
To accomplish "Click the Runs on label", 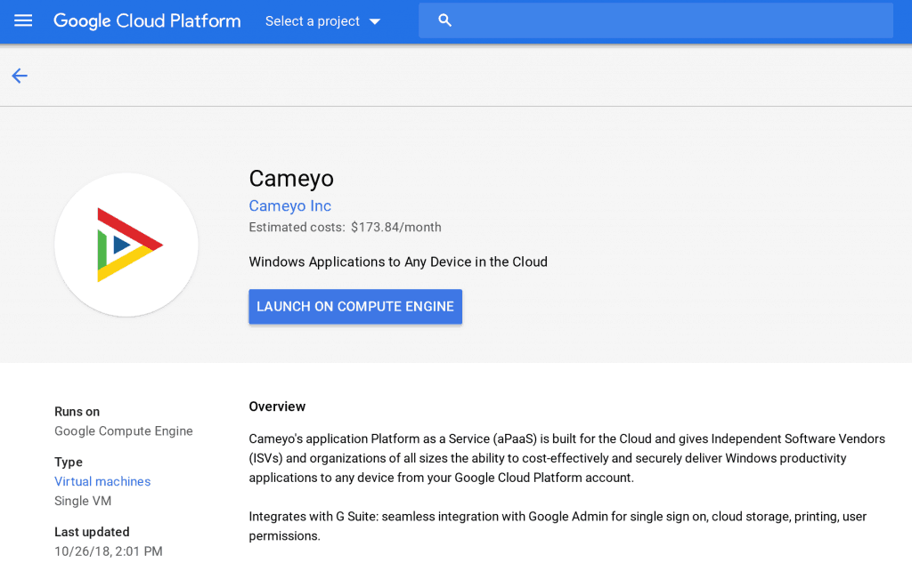I will tap(77, 412).
